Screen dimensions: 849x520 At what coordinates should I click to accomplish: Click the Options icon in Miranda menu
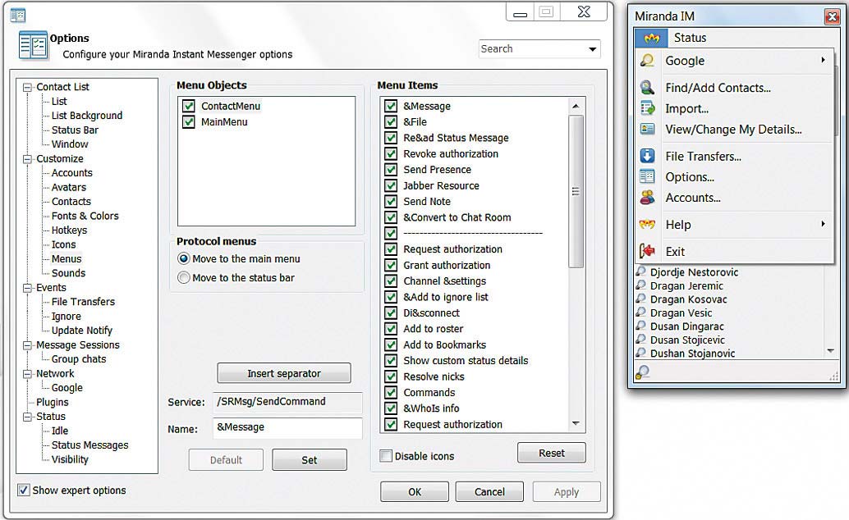click(647, 176)
